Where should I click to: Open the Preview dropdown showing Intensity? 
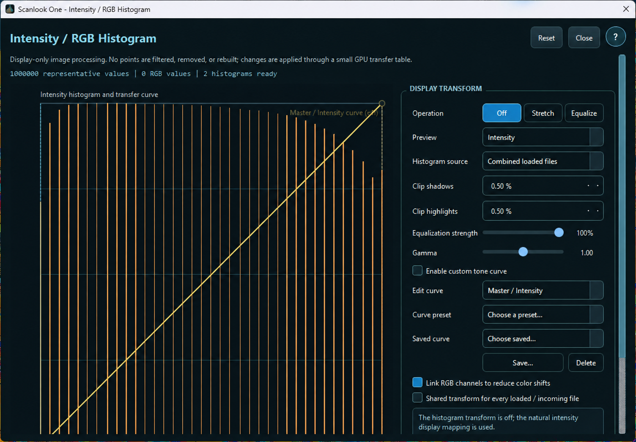click(543, 137)
